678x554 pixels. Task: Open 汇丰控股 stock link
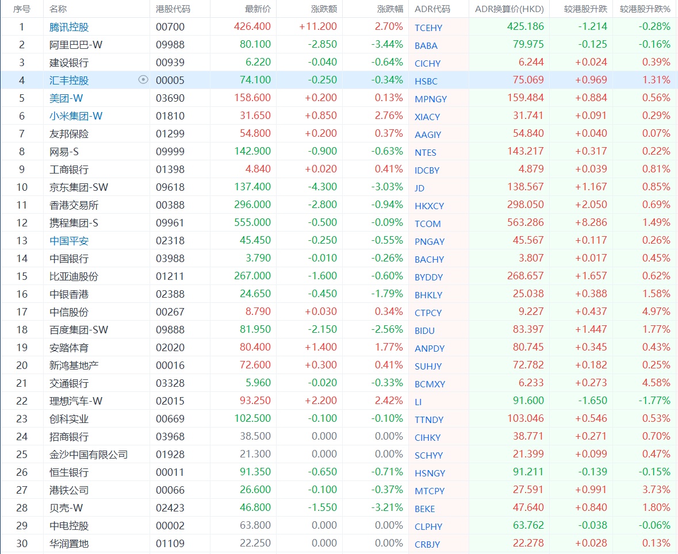[x=69, y=80]
